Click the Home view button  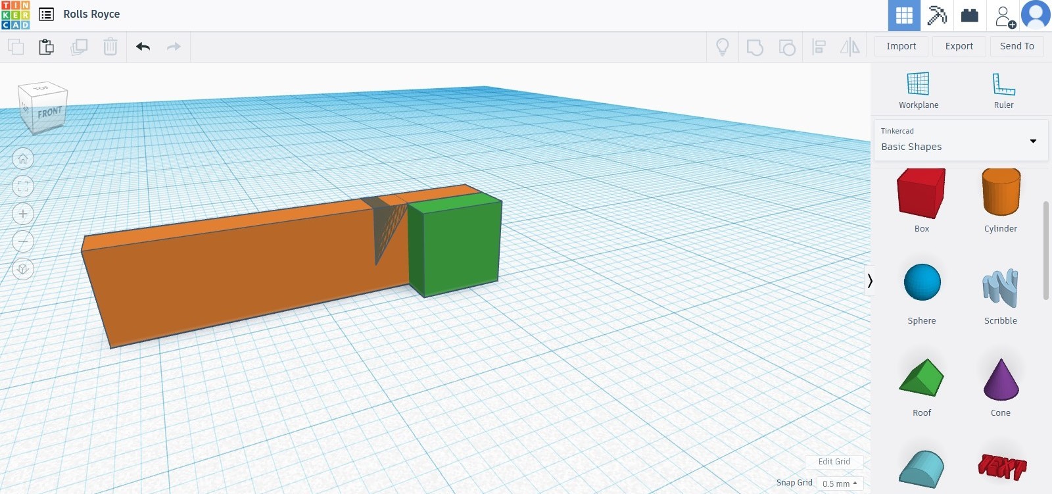point(23,159)
